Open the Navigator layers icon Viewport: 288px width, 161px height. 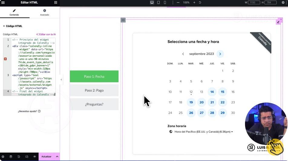pyautogui.click(x=11, y=156)
